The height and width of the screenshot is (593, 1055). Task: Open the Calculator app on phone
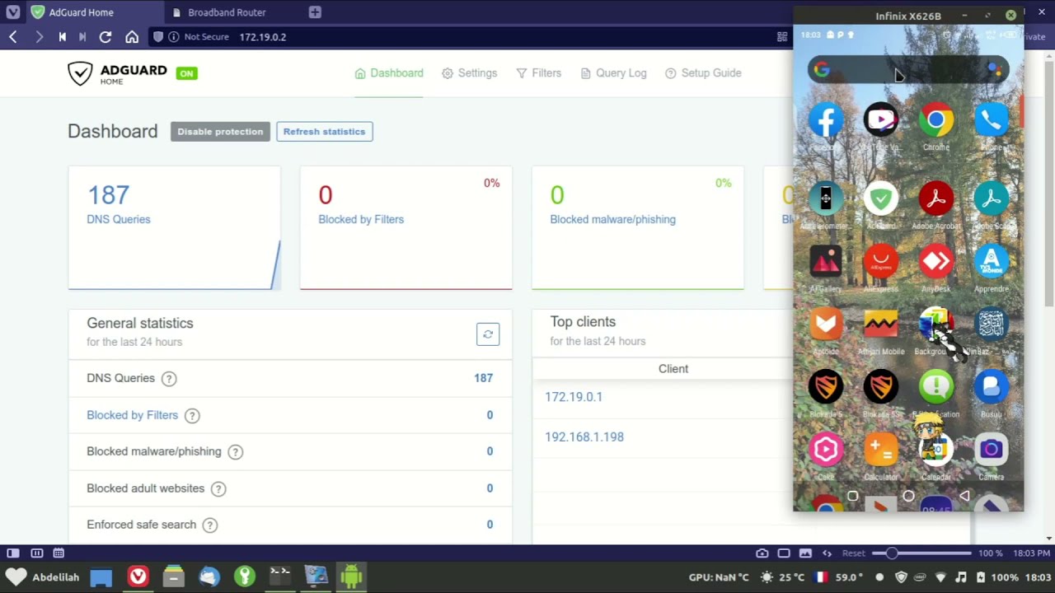[x=881, y=450]
